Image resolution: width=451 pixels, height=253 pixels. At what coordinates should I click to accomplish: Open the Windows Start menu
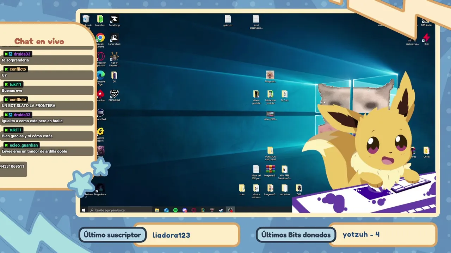(84, 210)
